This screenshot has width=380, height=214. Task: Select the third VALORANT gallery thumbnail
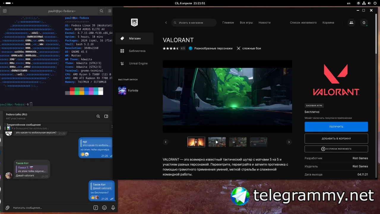point(238,142)
